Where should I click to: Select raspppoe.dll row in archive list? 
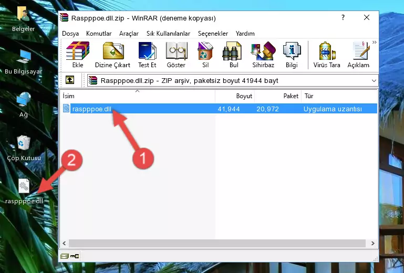pos(220,109)
